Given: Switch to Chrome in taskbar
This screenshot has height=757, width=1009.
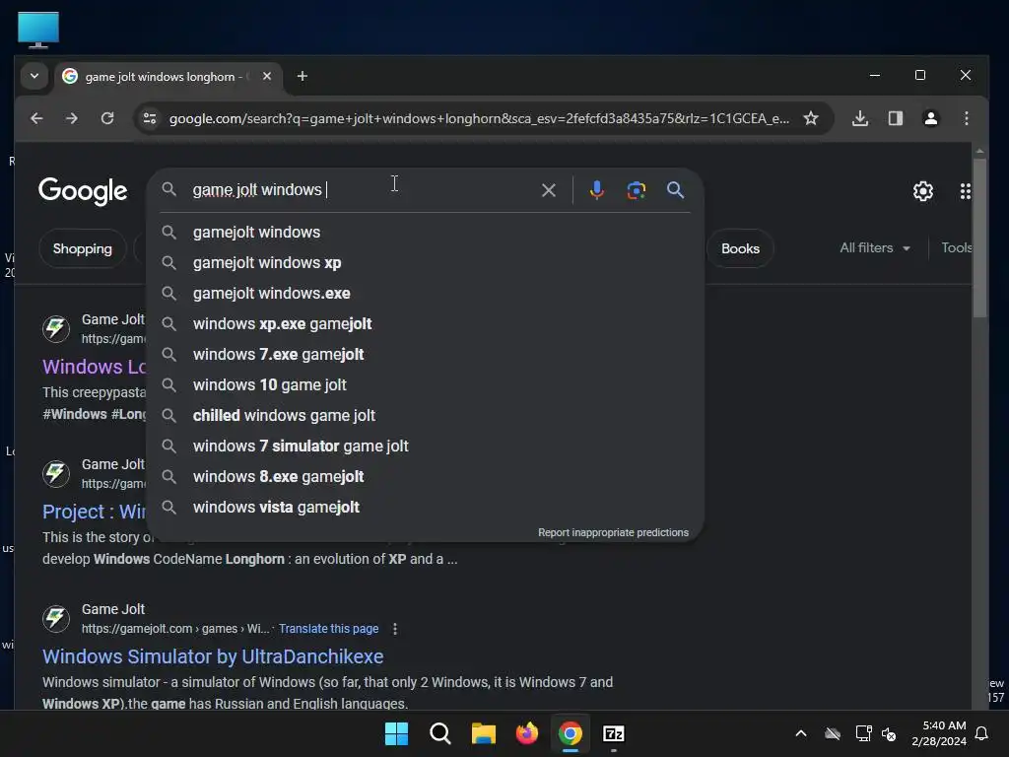Looking at the screenshot, I should tap(571, 733).
